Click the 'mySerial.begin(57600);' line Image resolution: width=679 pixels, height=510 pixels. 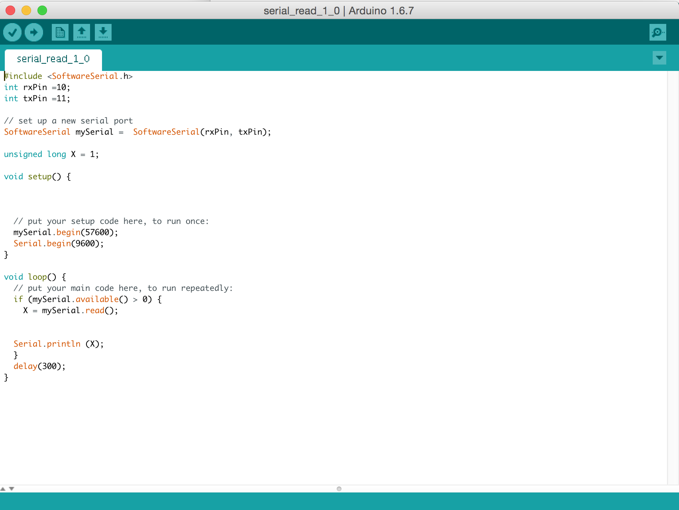(x=66, y=232)
